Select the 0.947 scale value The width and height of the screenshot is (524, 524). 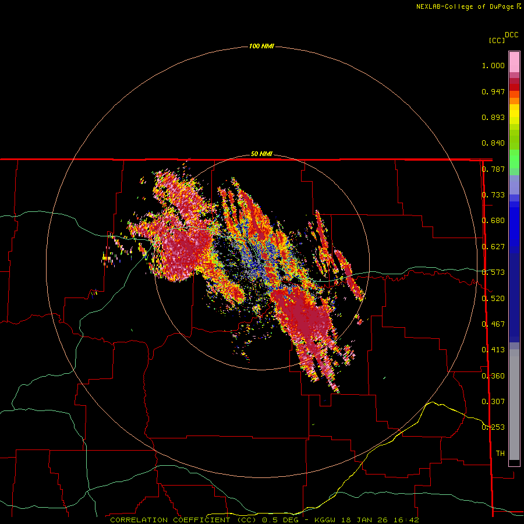tap(493, 91)
